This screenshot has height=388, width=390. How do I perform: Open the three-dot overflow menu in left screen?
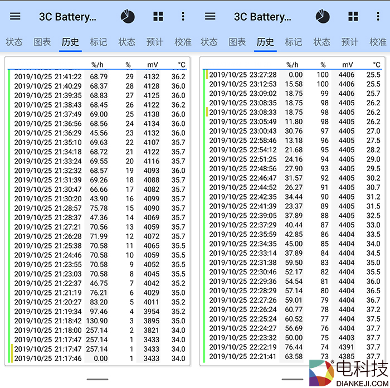tap(183, 16)
